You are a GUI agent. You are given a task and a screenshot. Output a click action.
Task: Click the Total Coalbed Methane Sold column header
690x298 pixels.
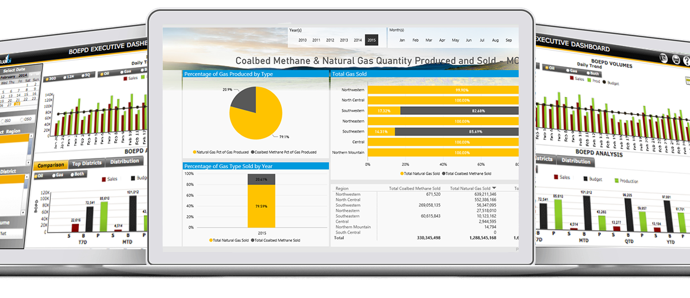pos(415,188)
